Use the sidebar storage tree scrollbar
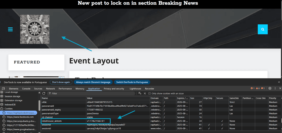The width and height of the screenshot is (282, 133). pyautogui.click(x=39, y=105)
